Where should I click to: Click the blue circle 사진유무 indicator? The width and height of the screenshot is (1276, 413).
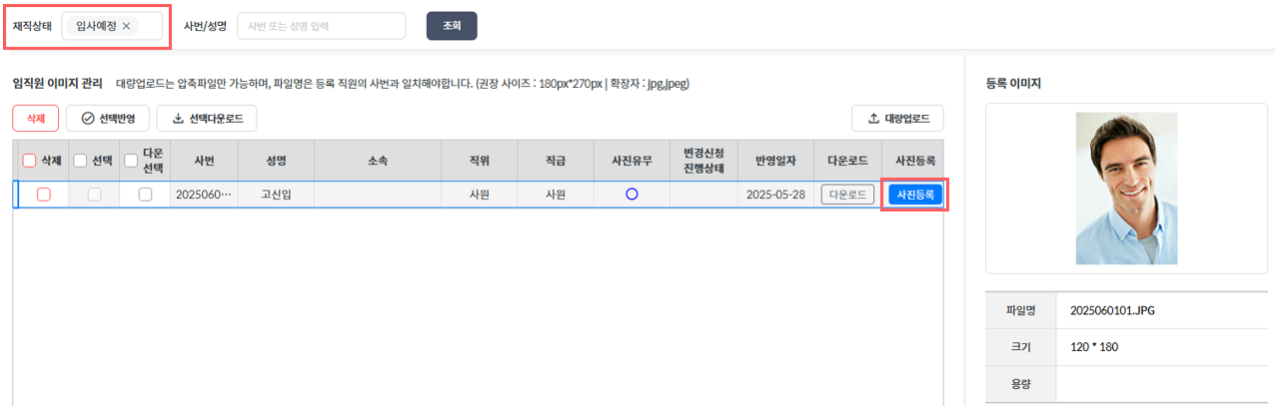(632, 195)
